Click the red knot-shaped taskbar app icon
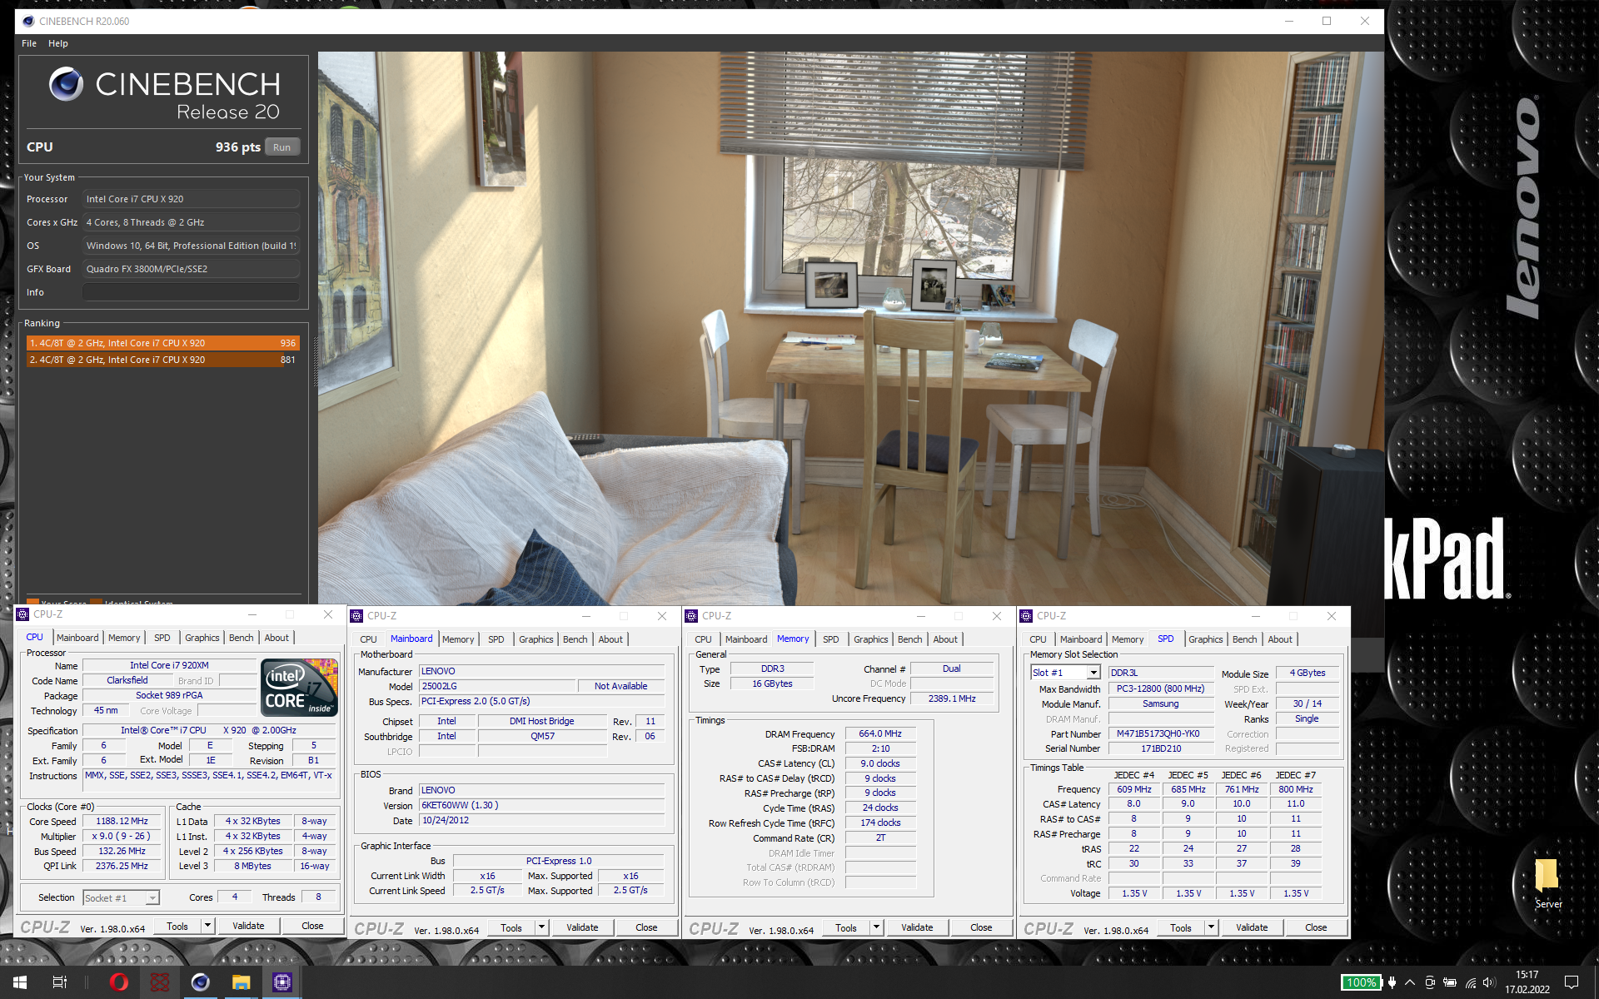 tap(160, 982)
